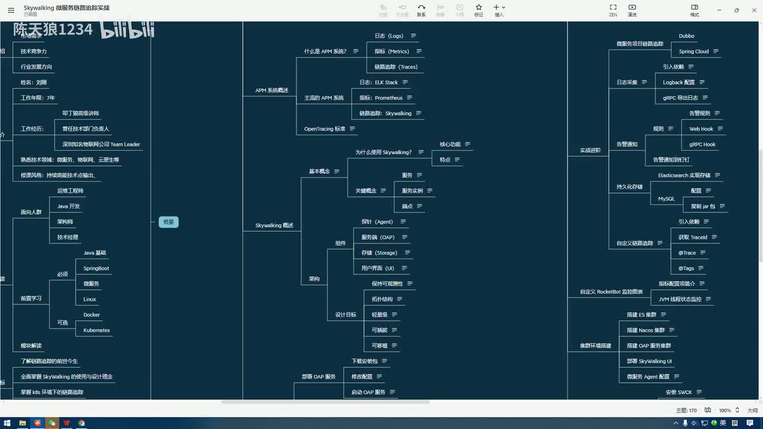Click the 概要 summary toolbar button
This screenshot has height=429, width=763.
coord(441,10)
